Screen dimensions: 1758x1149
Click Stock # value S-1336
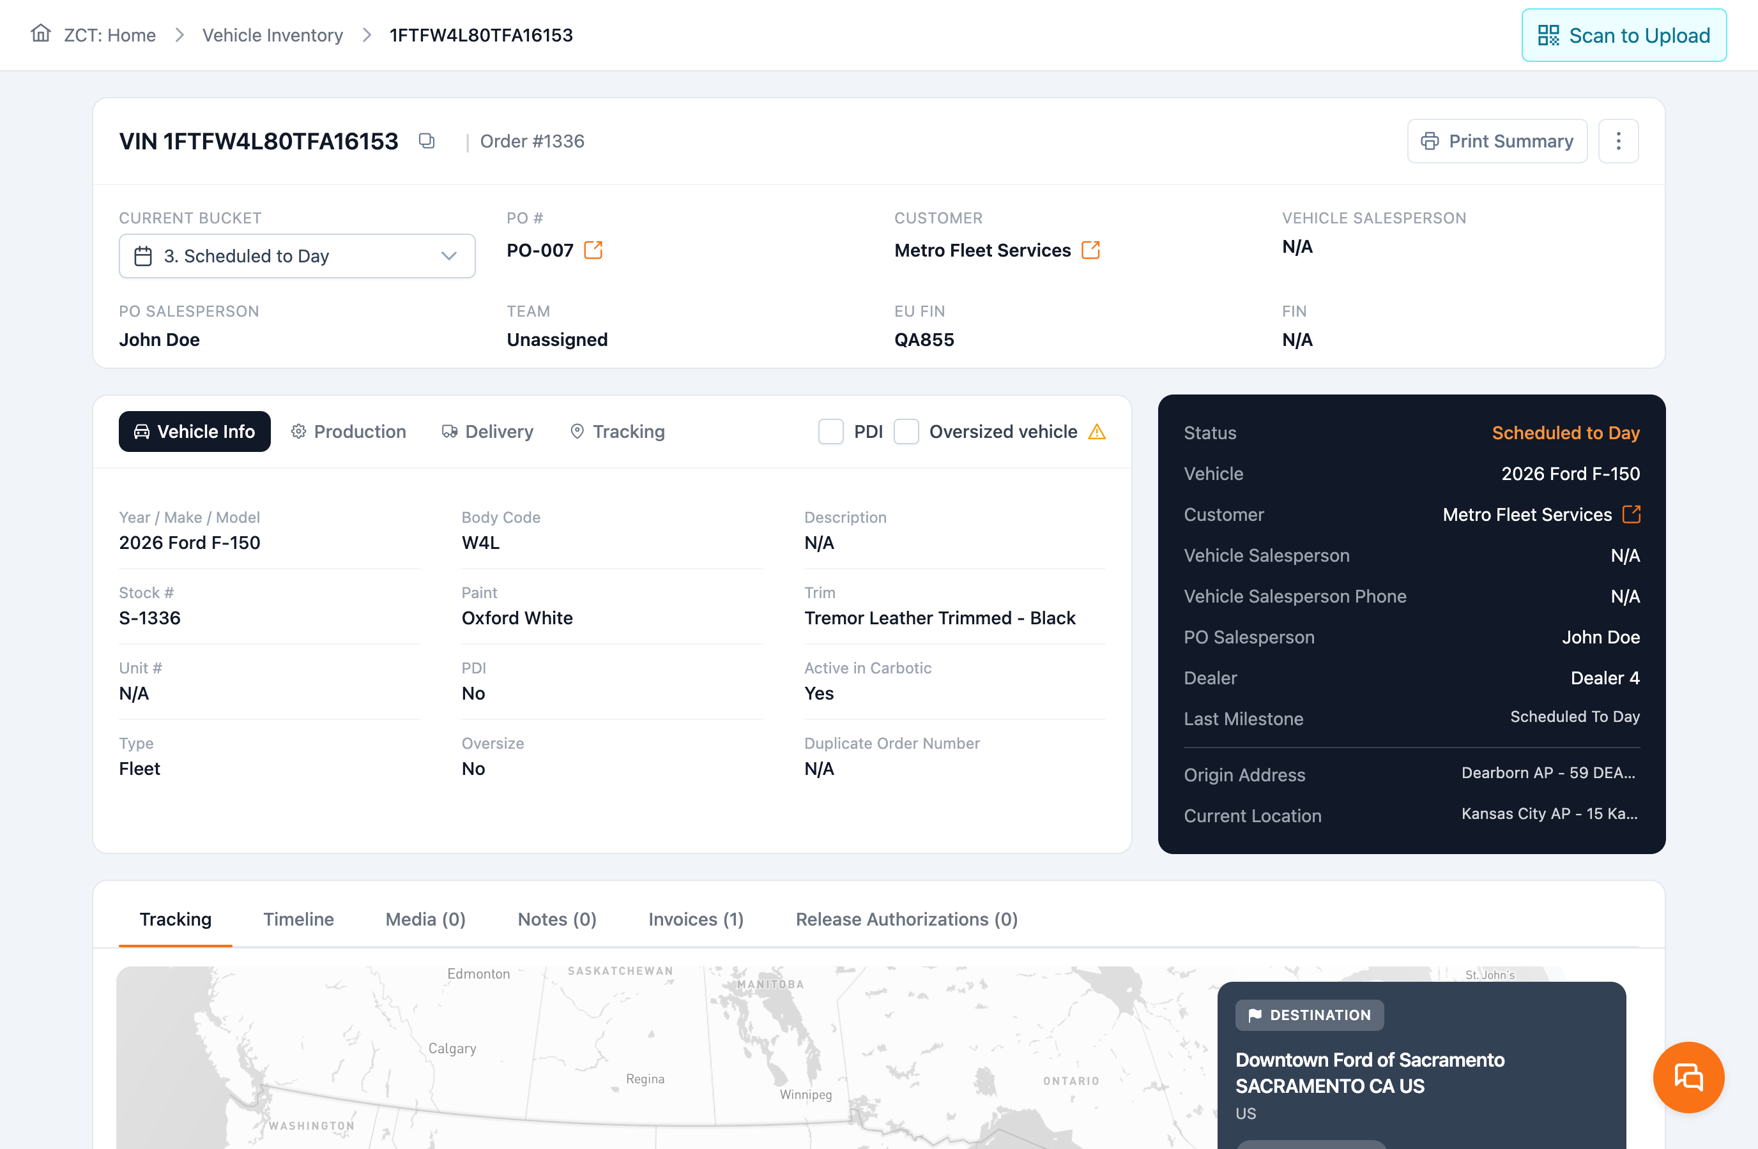pos(150,618)
